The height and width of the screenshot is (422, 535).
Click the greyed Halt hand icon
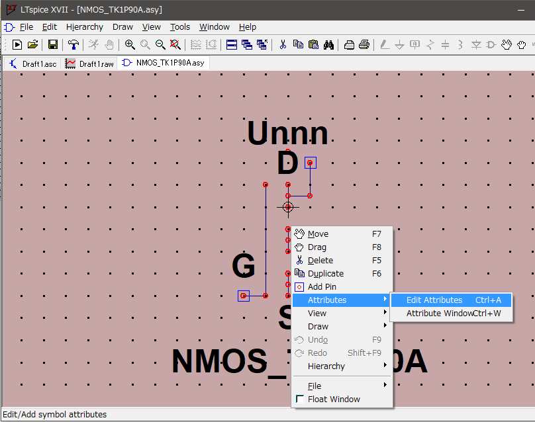109,45
